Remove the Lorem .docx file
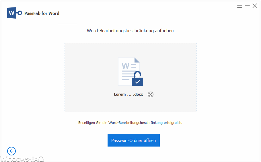Screen dimensions: 261x162 point(151,94)
